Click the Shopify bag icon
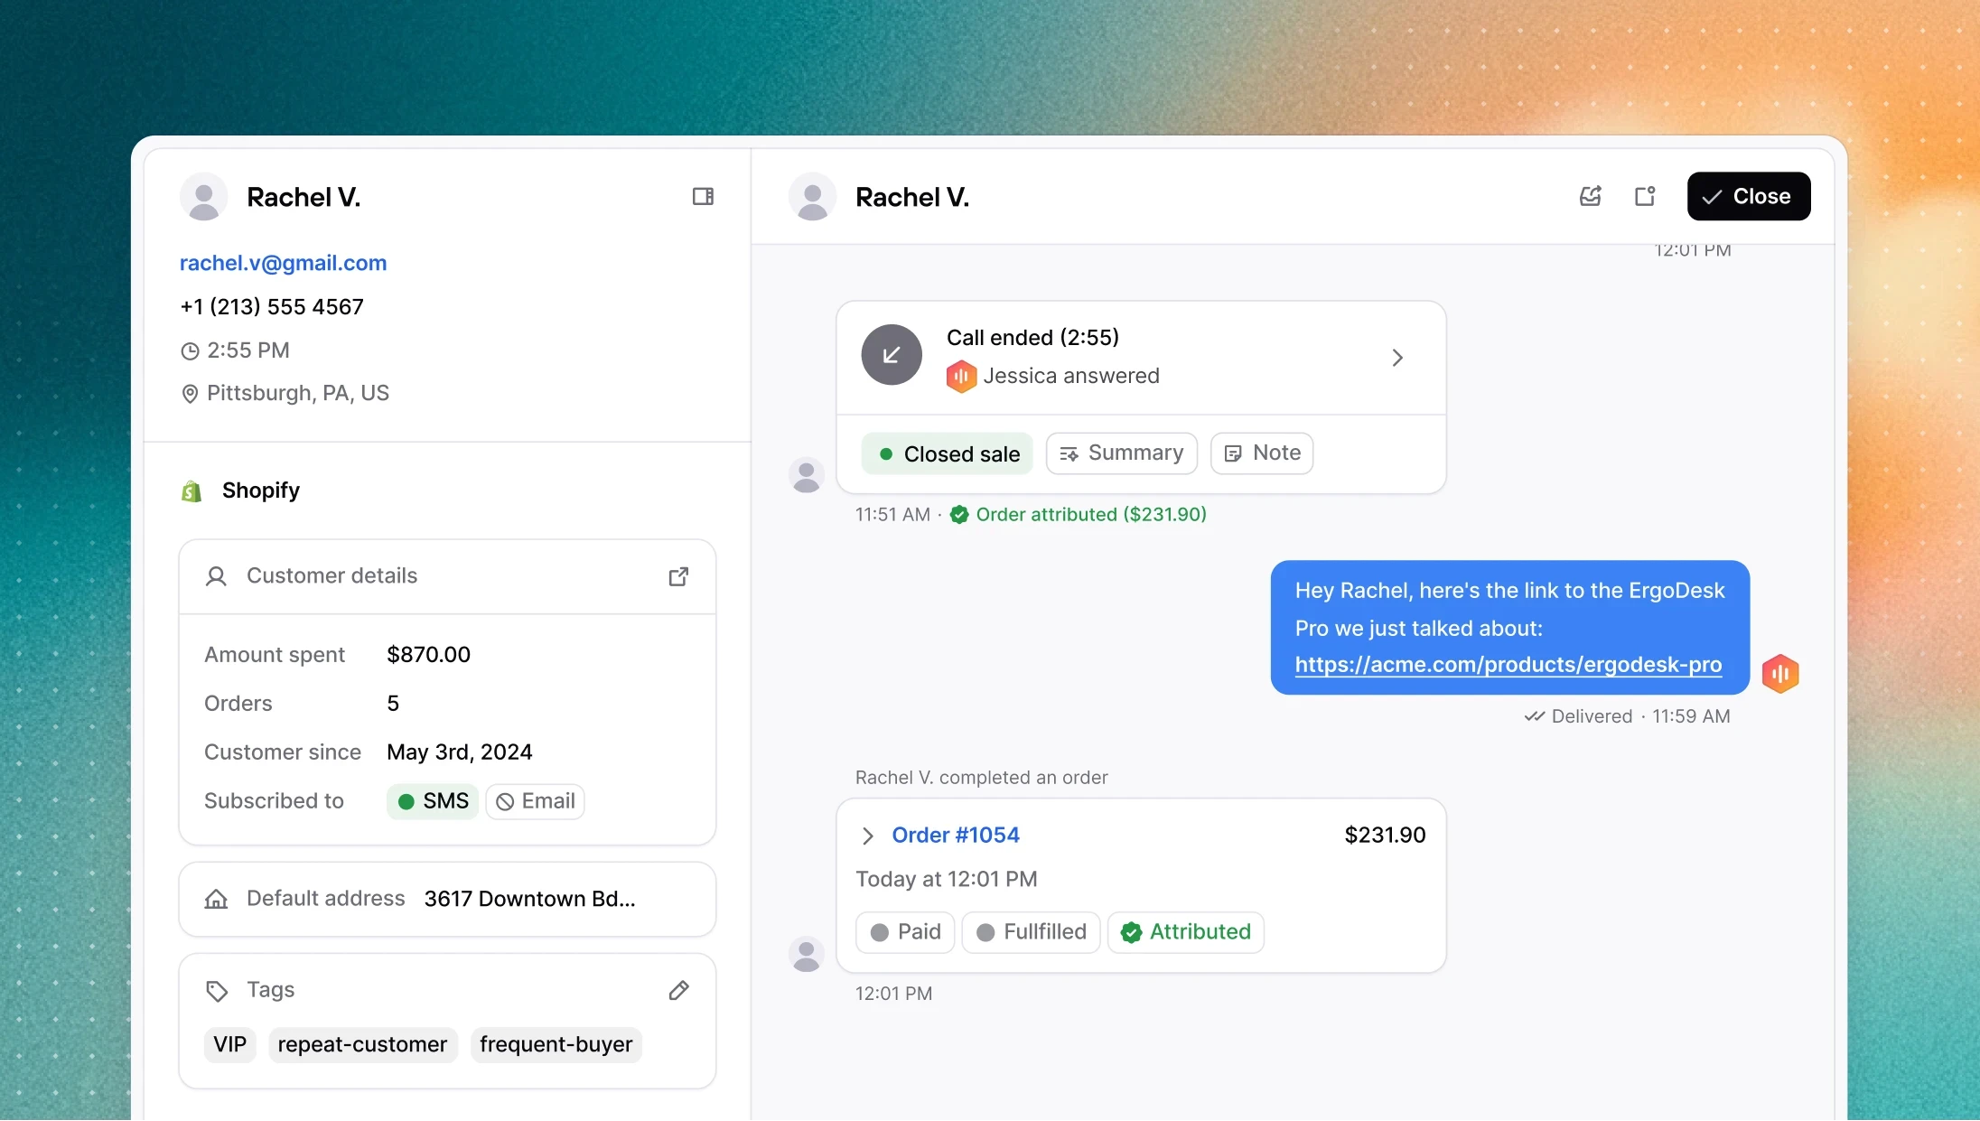1980x1121 pixels. 191,491
